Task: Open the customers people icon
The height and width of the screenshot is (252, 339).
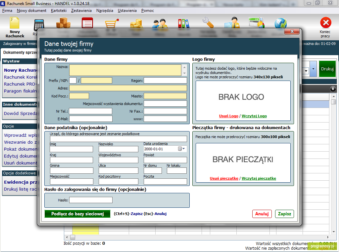Action: 160,23
